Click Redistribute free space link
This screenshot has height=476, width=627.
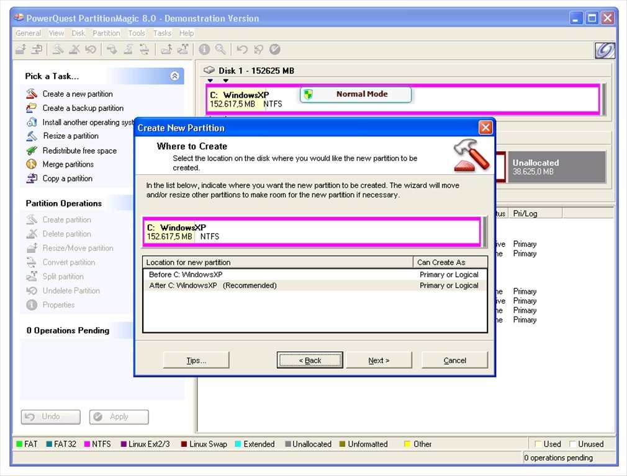pos(79,151)
